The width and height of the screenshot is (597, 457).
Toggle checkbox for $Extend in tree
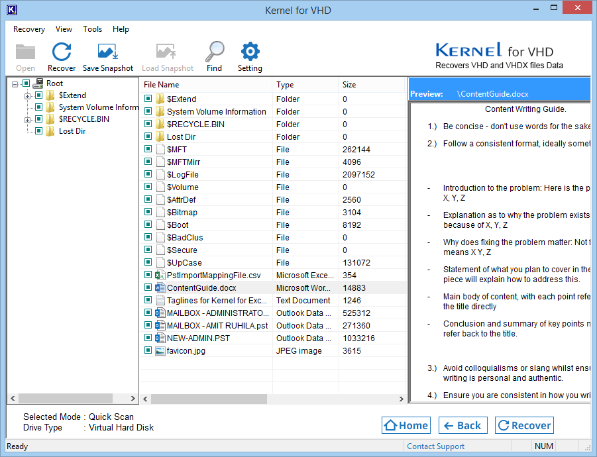coord(38,95)
